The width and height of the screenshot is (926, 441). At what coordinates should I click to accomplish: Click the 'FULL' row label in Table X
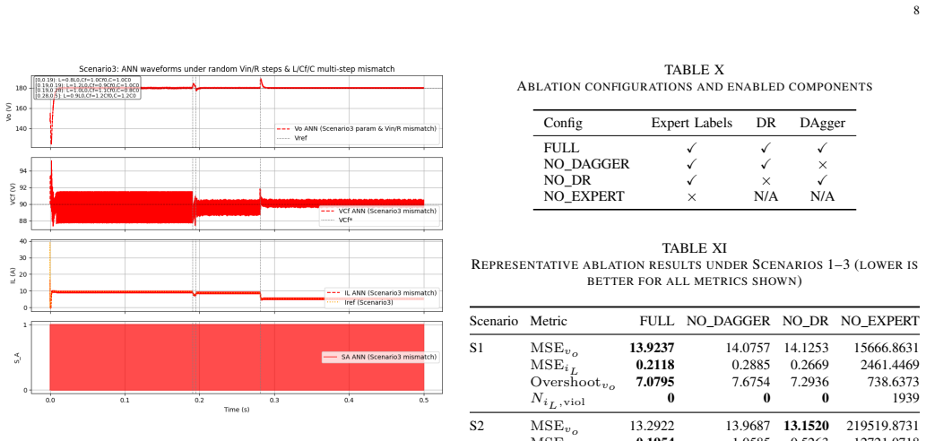point(562,148)
